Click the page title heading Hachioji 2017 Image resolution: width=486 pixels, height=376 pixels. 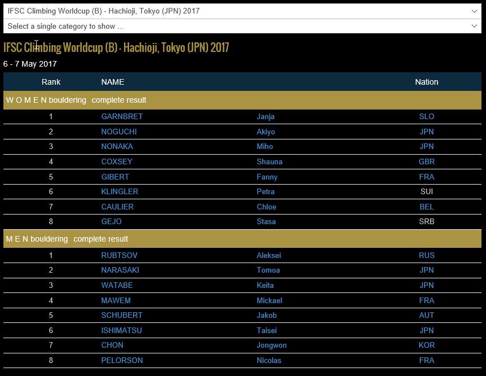116,47
